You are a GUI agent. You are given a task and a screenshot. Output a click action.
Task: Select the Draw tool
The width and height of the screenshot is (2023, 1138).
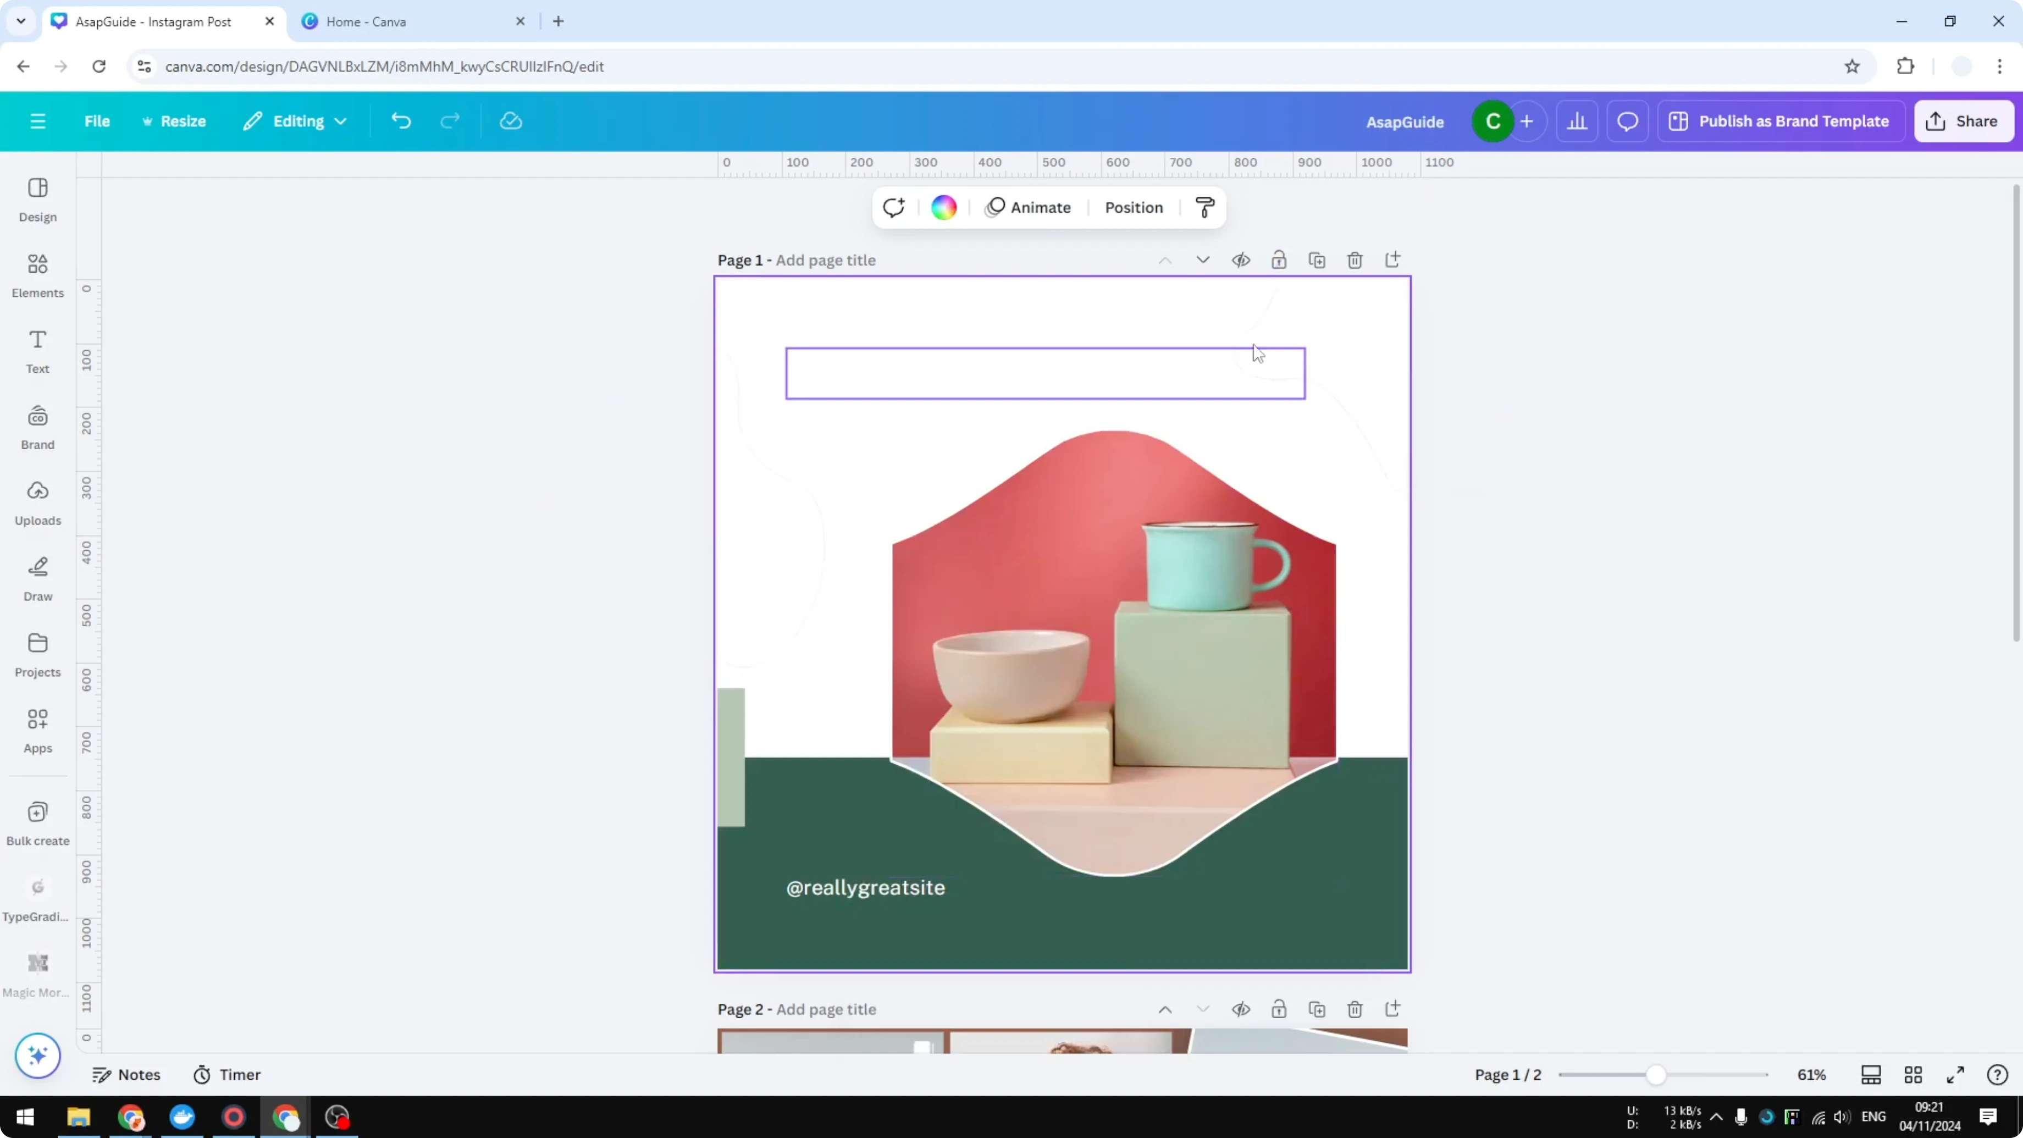coord(37,579)
